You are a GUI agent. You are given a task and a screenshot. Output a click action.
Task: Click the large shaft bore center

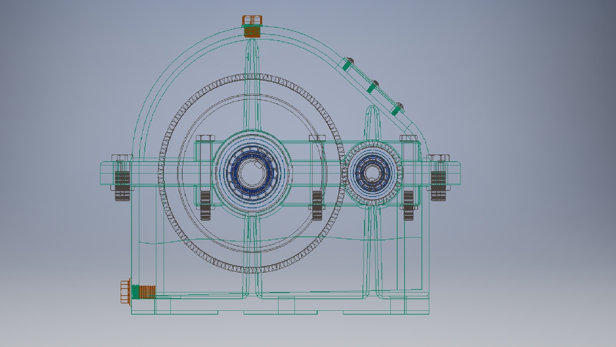click(253, 173)
